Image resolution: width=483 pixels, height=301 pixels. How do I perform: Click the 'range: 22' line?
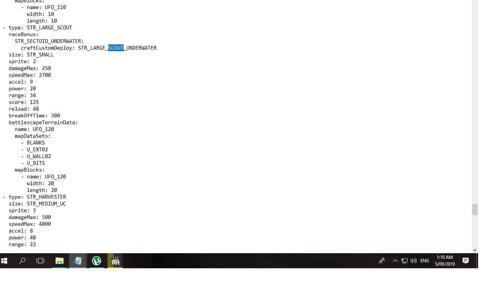22,244
